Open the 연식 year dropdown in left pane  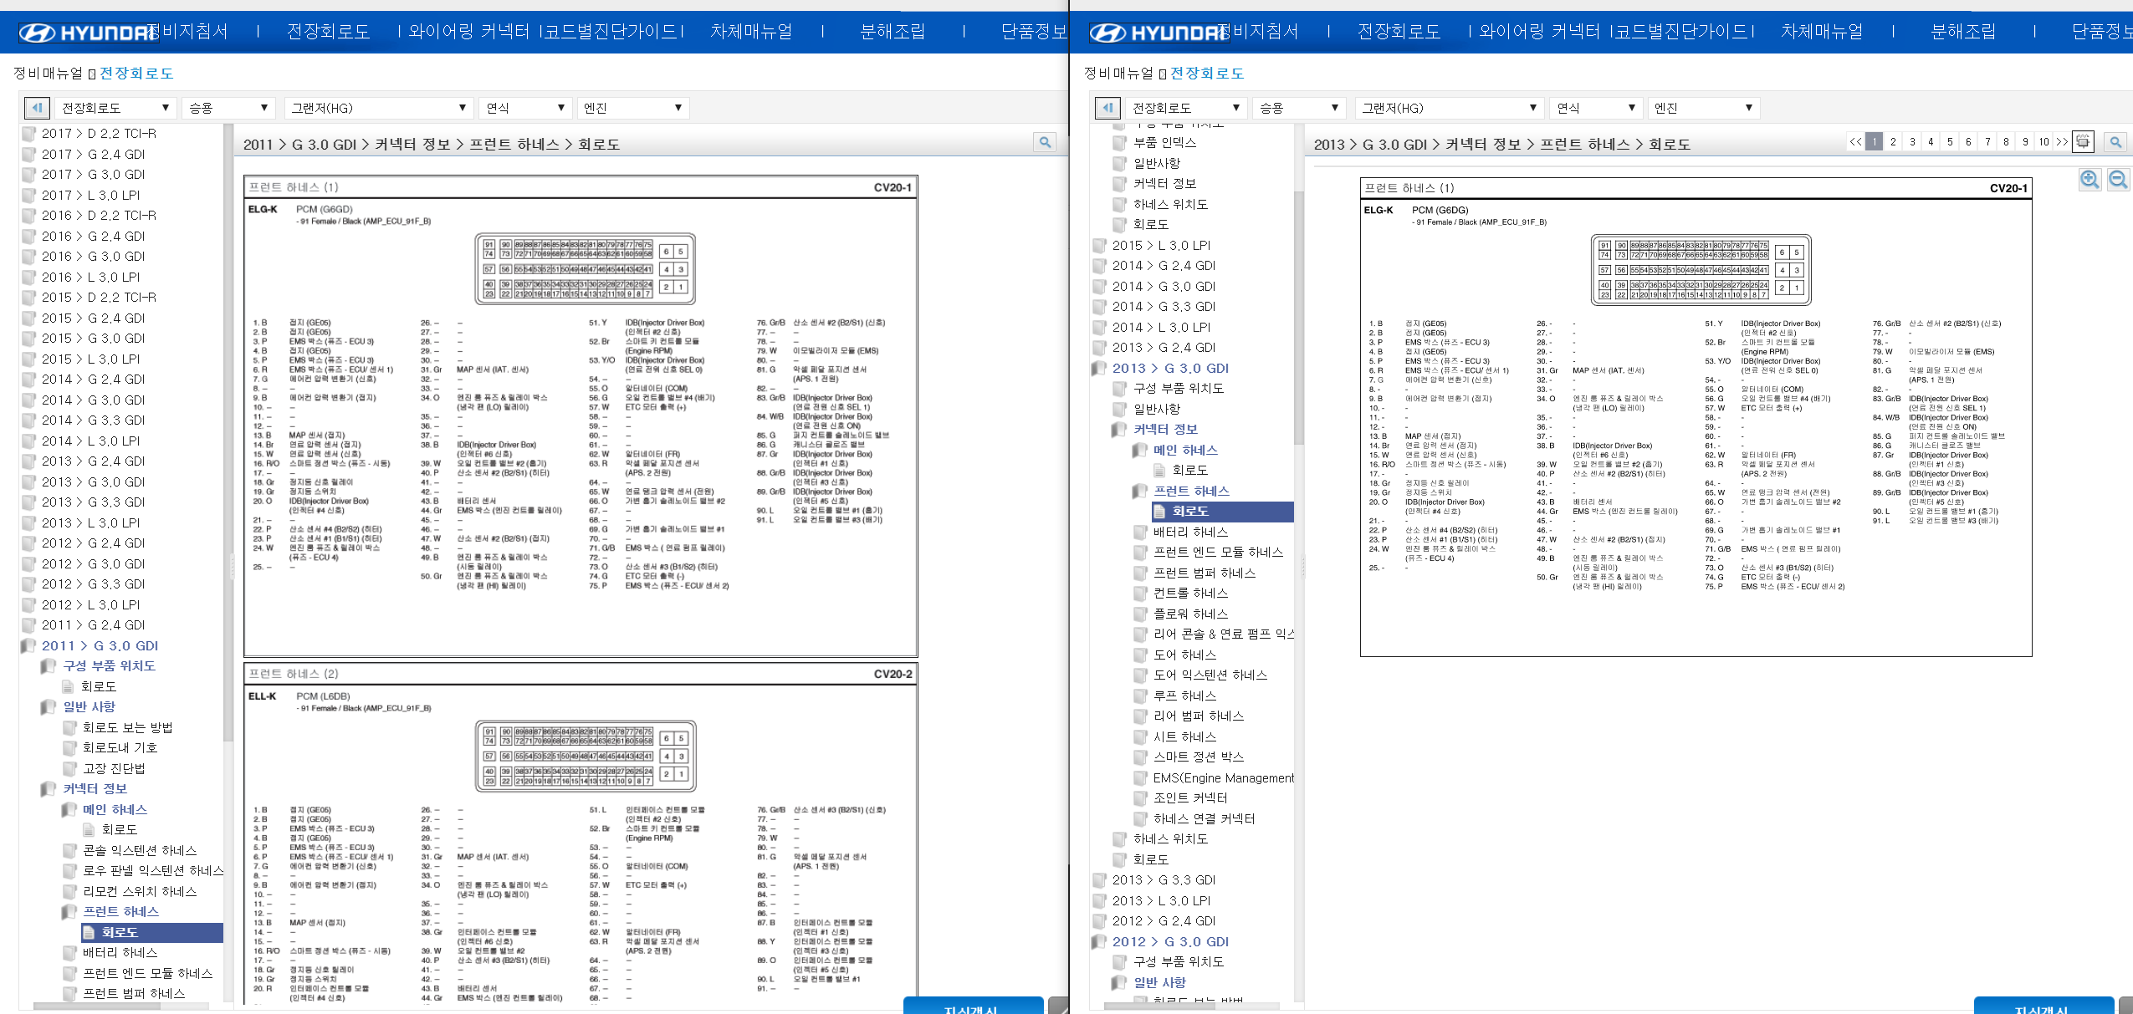click(x=526, y=108)
